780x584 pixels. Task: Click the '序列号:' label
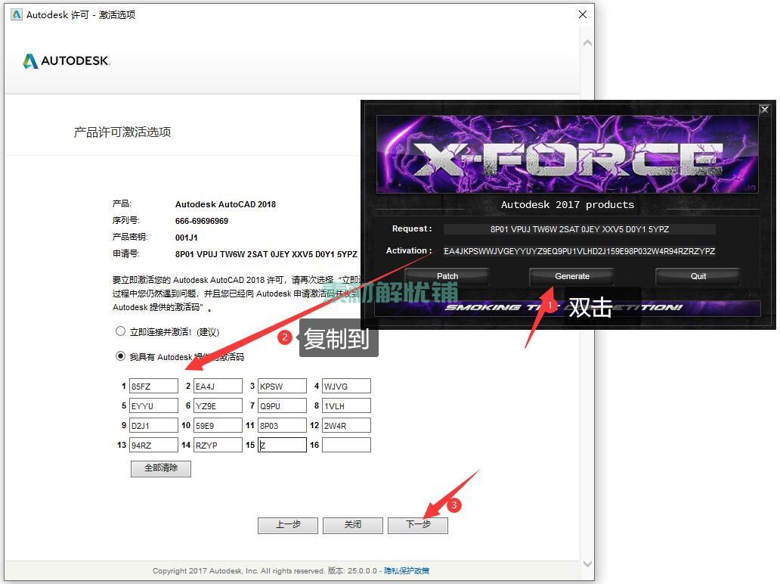coord(126,220)
